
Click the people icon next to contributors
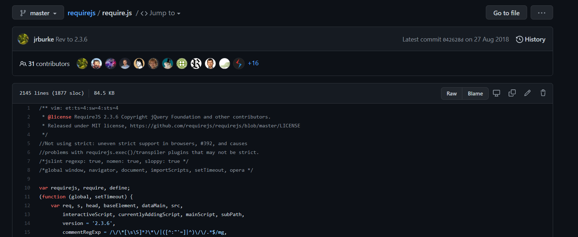(x=23, y=64)
